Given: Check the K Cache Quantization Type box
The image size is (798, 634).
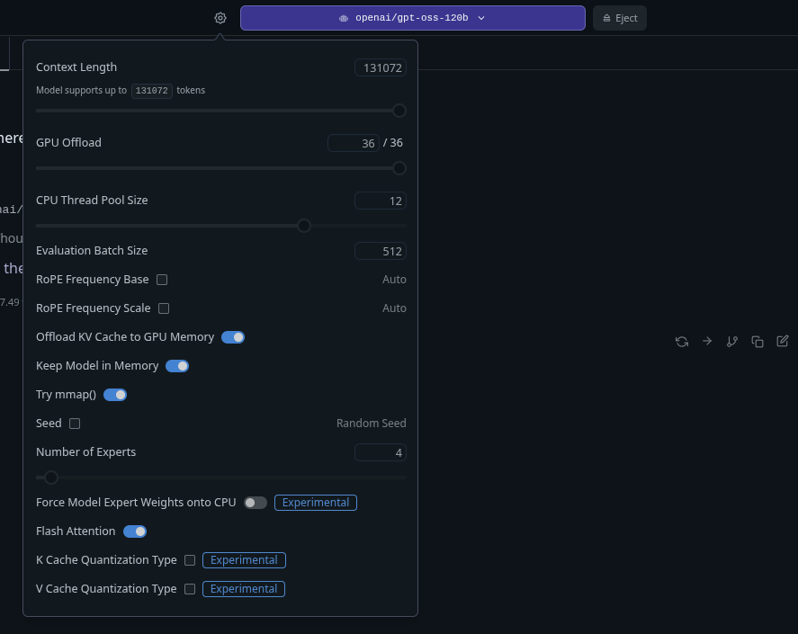Looking at the screenshot, I should [190, 559].
